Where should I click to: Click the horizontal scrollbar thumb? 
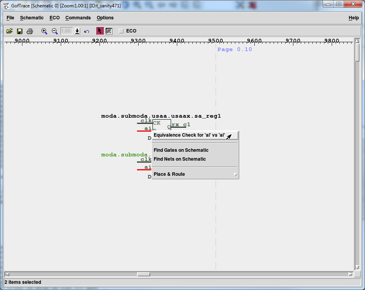pos(144,274)
